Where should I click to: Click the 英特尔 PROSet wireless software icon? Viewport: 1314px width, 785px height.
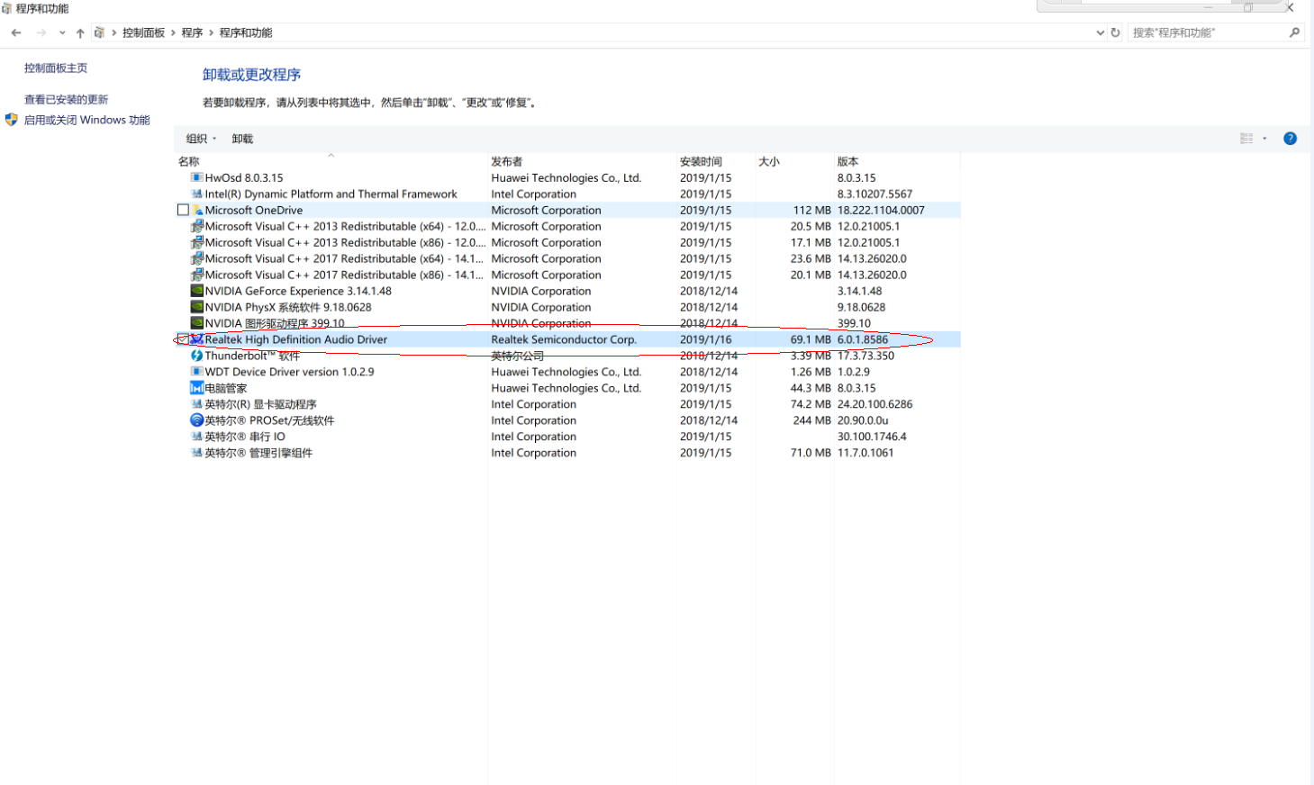pos(196,420)
